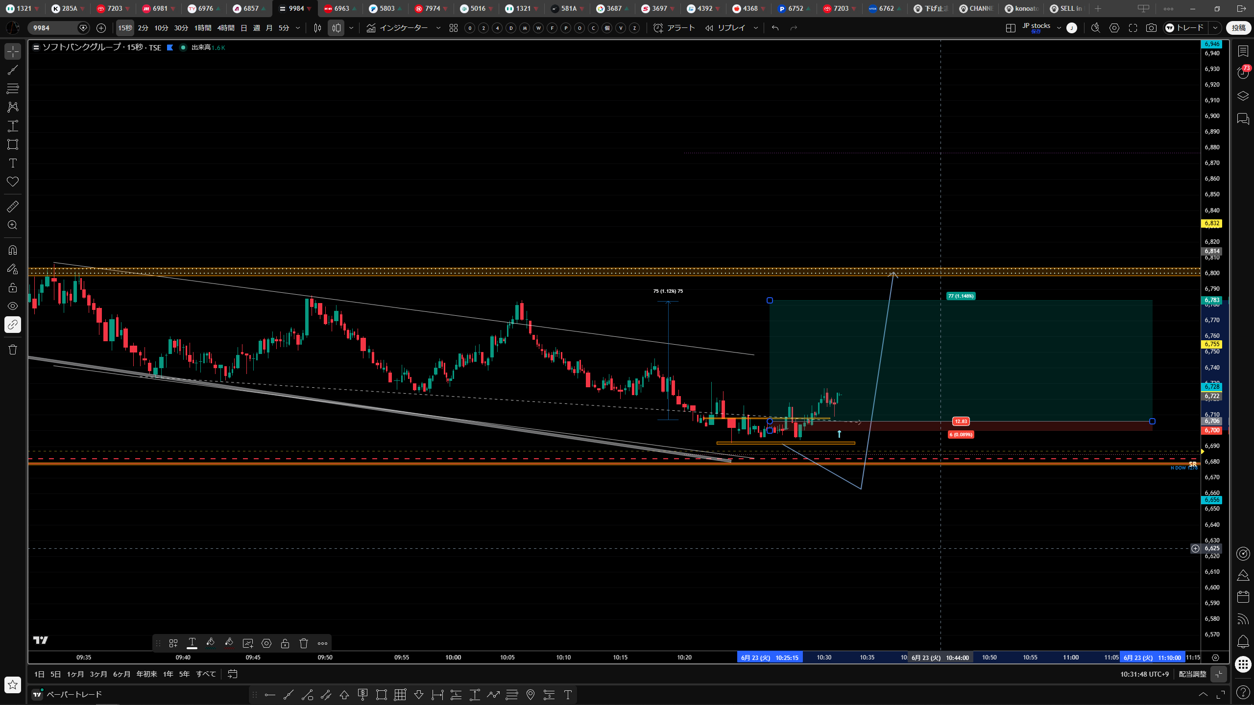Viewport: 1254px width, 705px height.
Task: Toggle lock all drawings
Action: click(13, 287)
